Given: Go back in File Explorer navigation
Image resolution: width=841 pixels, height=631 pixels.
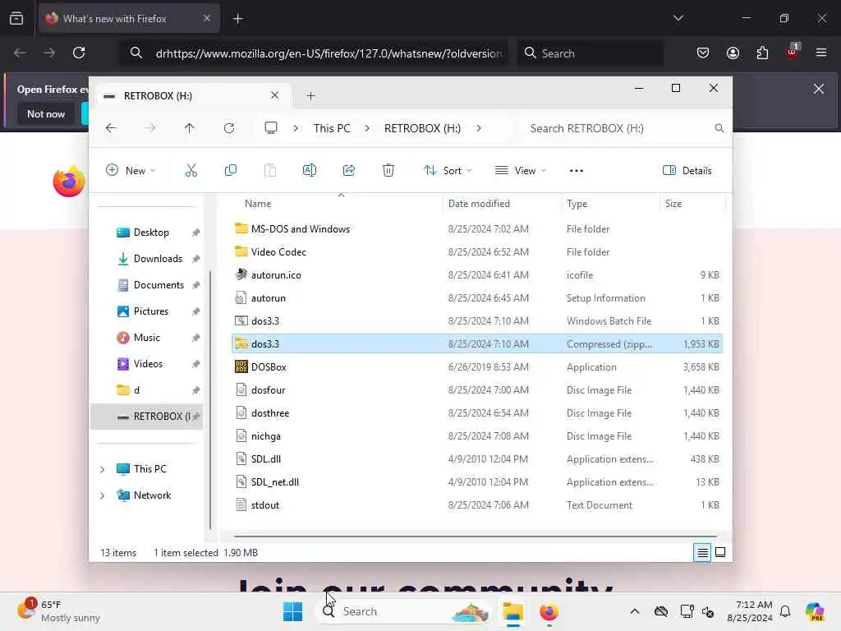Looking at the screenshot, I should (111, 128).
